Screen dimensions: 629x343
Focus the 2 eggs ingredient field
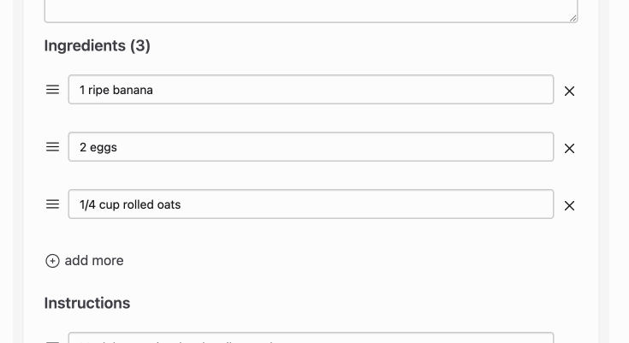[x=311, y=147]
